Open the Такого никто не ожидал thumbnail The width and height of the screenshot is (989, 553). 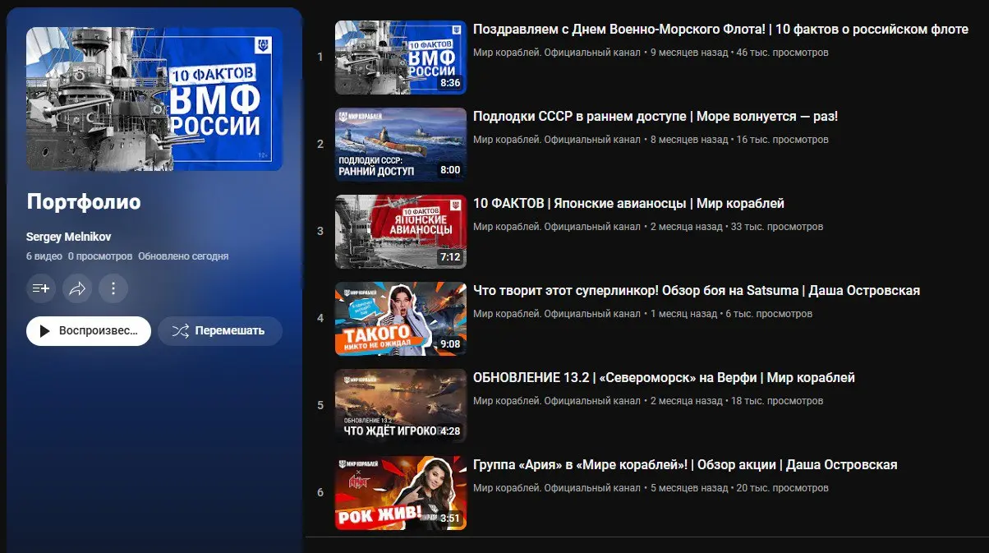401,319
